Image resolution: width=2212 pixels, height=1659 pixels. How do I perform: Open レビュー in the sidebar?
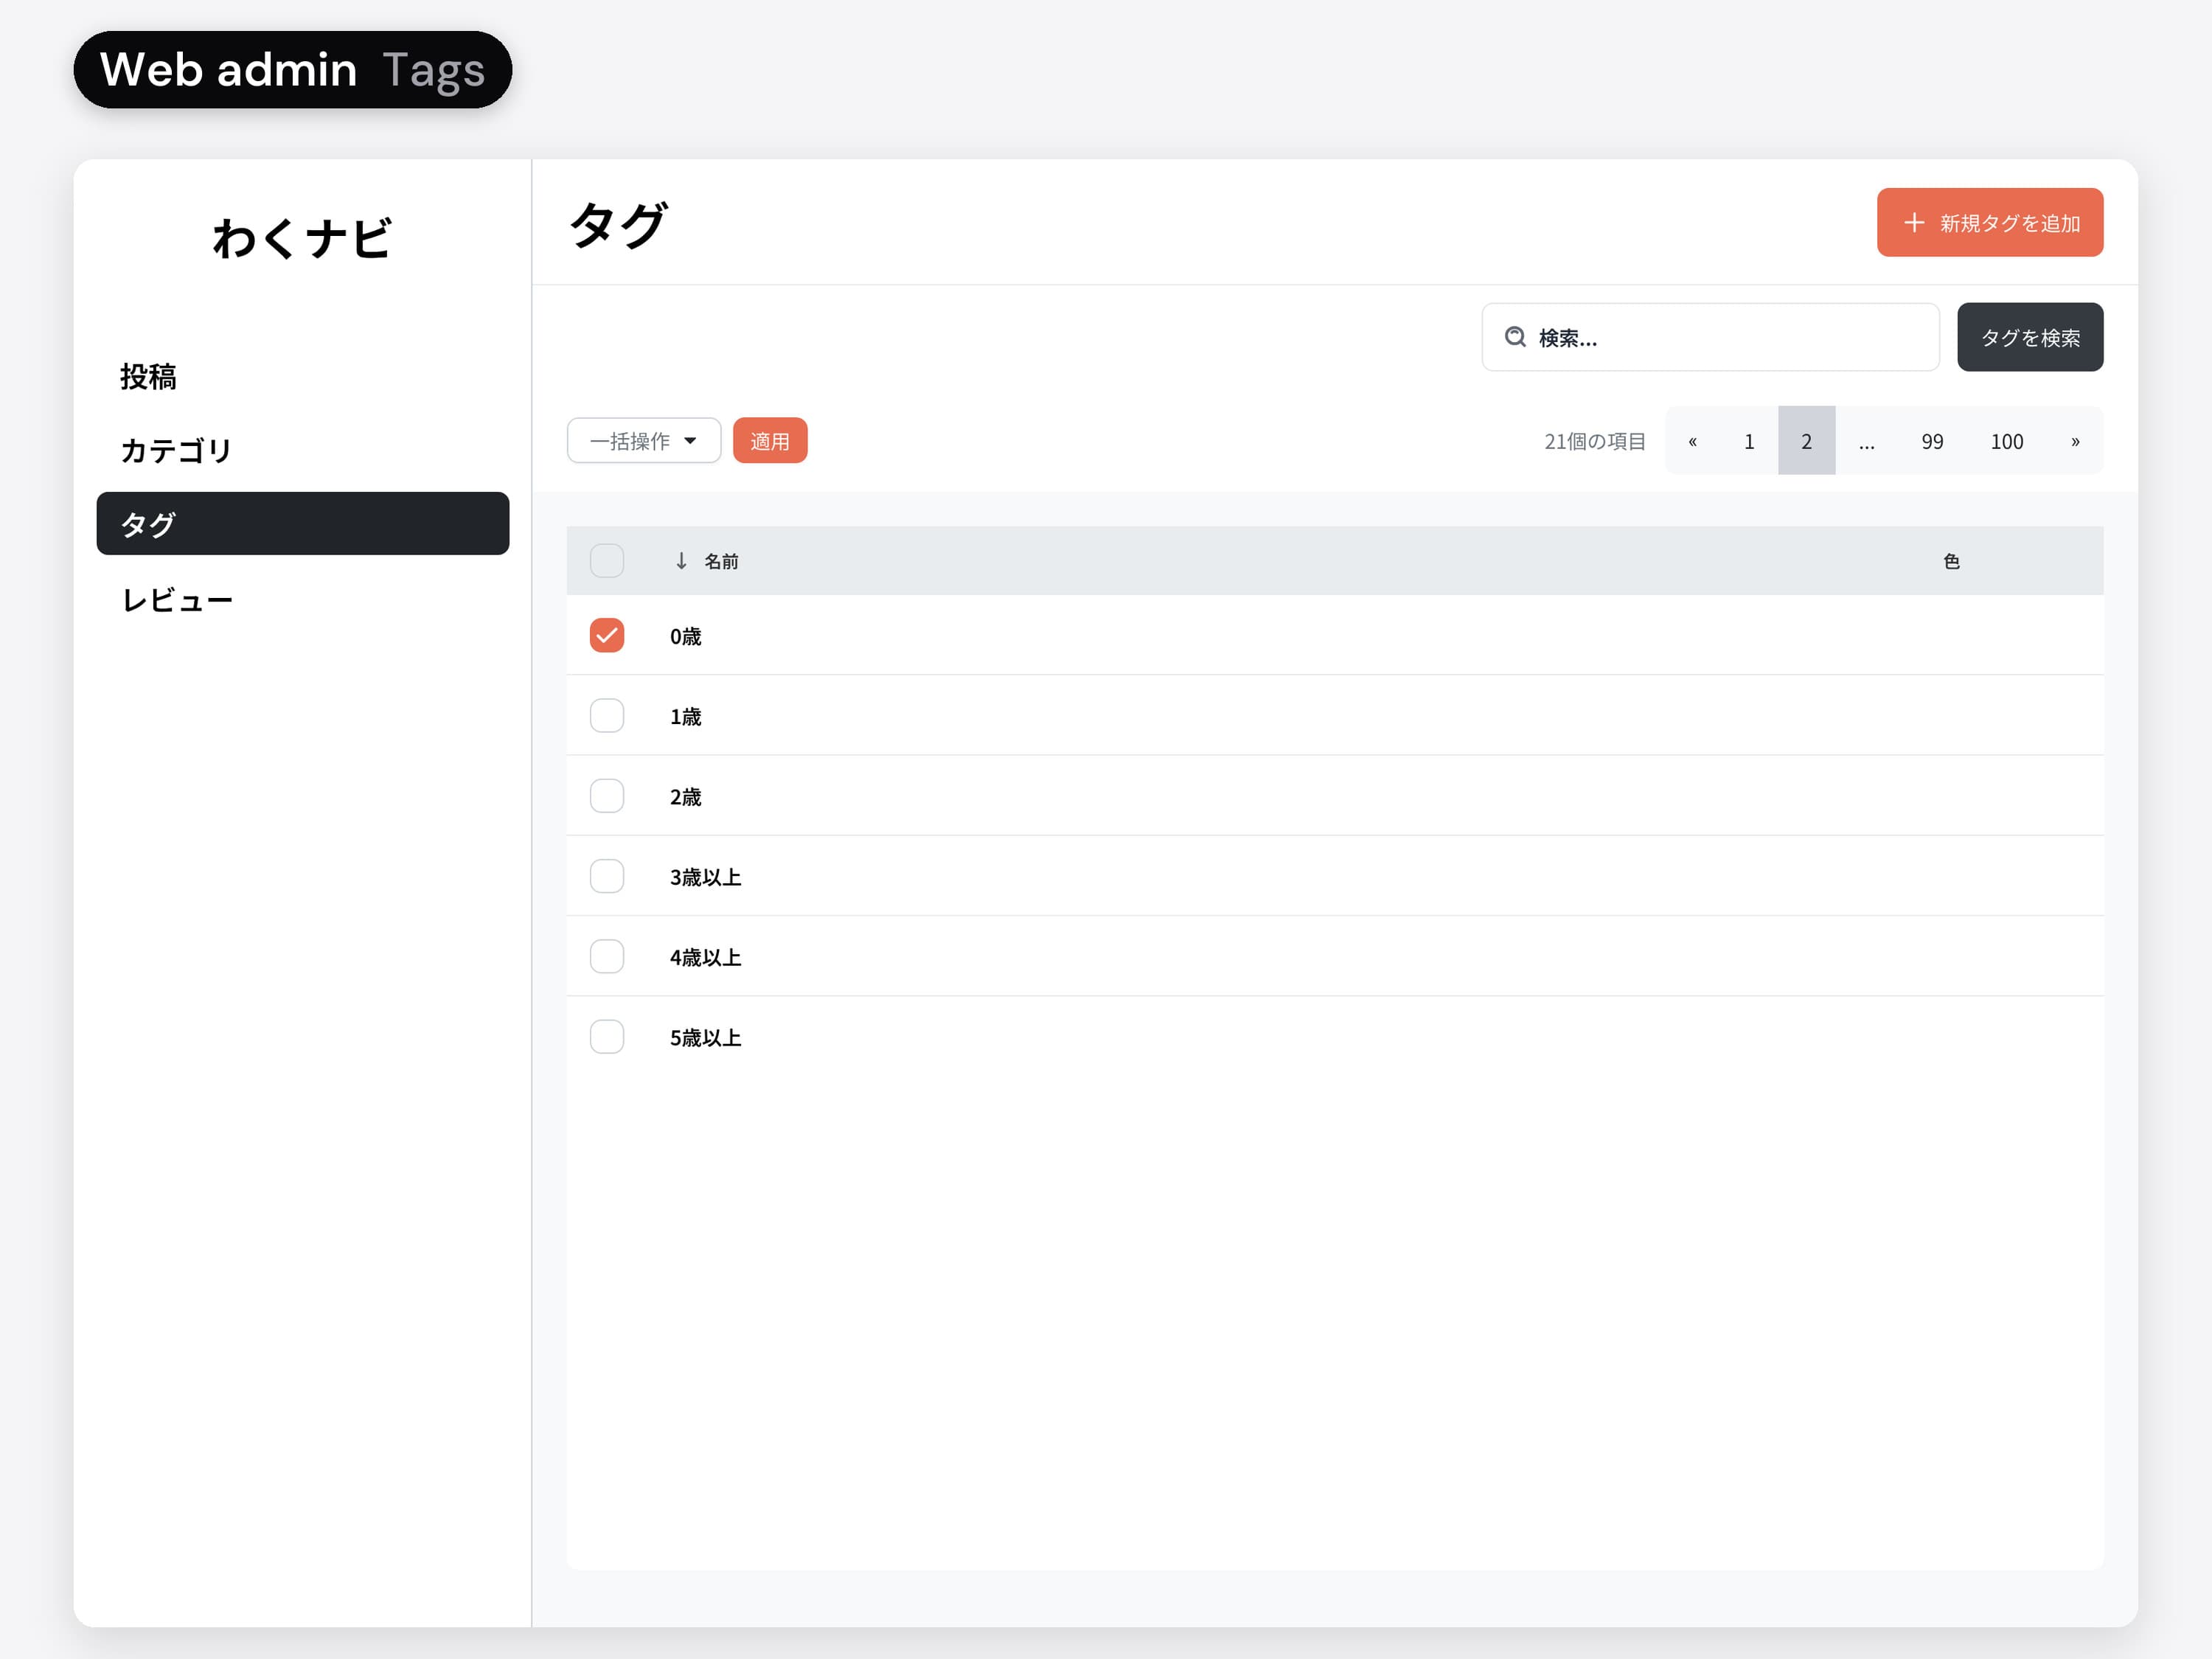pyautogui.click(x=303, y=599)
